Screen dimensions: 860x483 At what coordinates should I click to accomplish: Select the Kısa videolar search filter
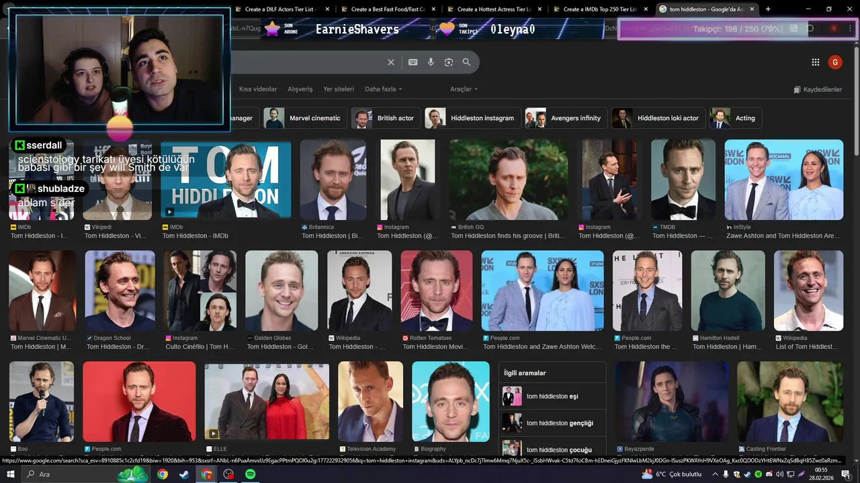[258, 89]
